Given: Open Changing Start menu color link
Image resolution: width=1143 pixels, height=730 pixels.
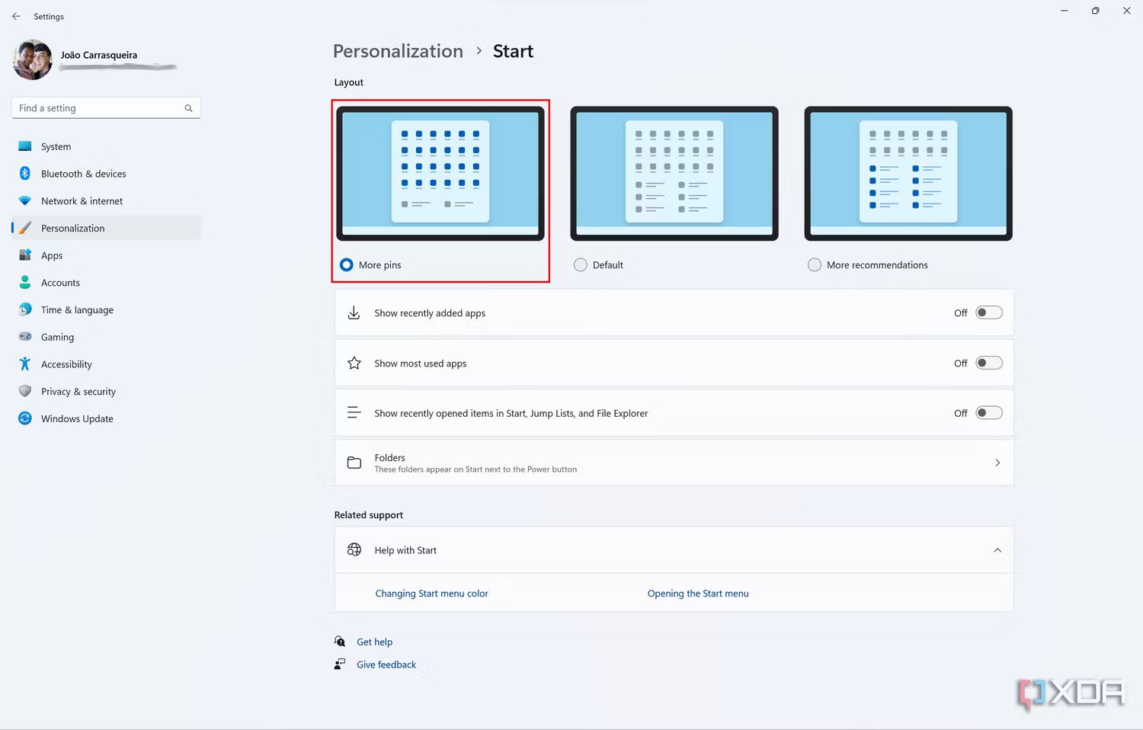Looking at the screenshot, I should tap(431, 594).
